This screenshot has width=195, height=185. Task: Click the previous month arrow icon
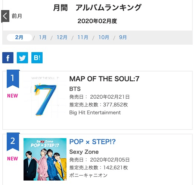pyautogui.click(x=5, y=16)
